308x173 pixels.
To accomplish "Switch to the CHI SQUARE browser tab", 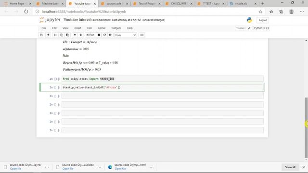I will (179, 3).
